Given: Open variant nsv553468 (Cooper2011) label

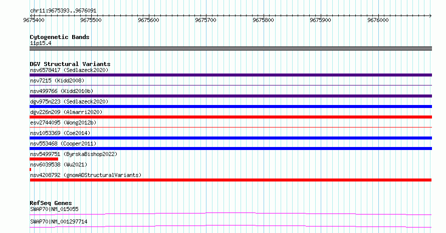Looking at the screenshot, I should 63,143.
